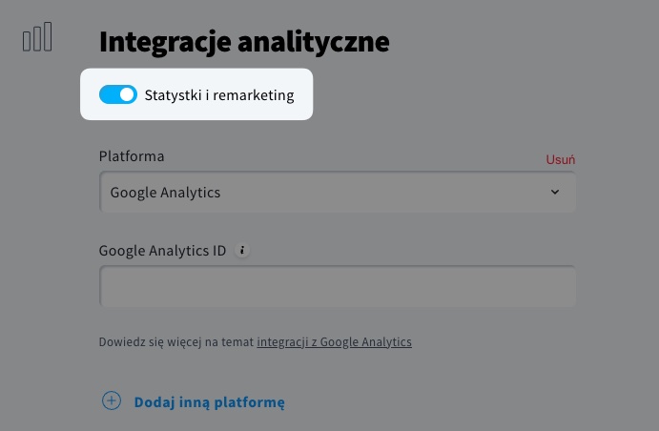This screenshot has width=659, height=431.
Task: Click the 'Platforma' field label
Action: 132,156
